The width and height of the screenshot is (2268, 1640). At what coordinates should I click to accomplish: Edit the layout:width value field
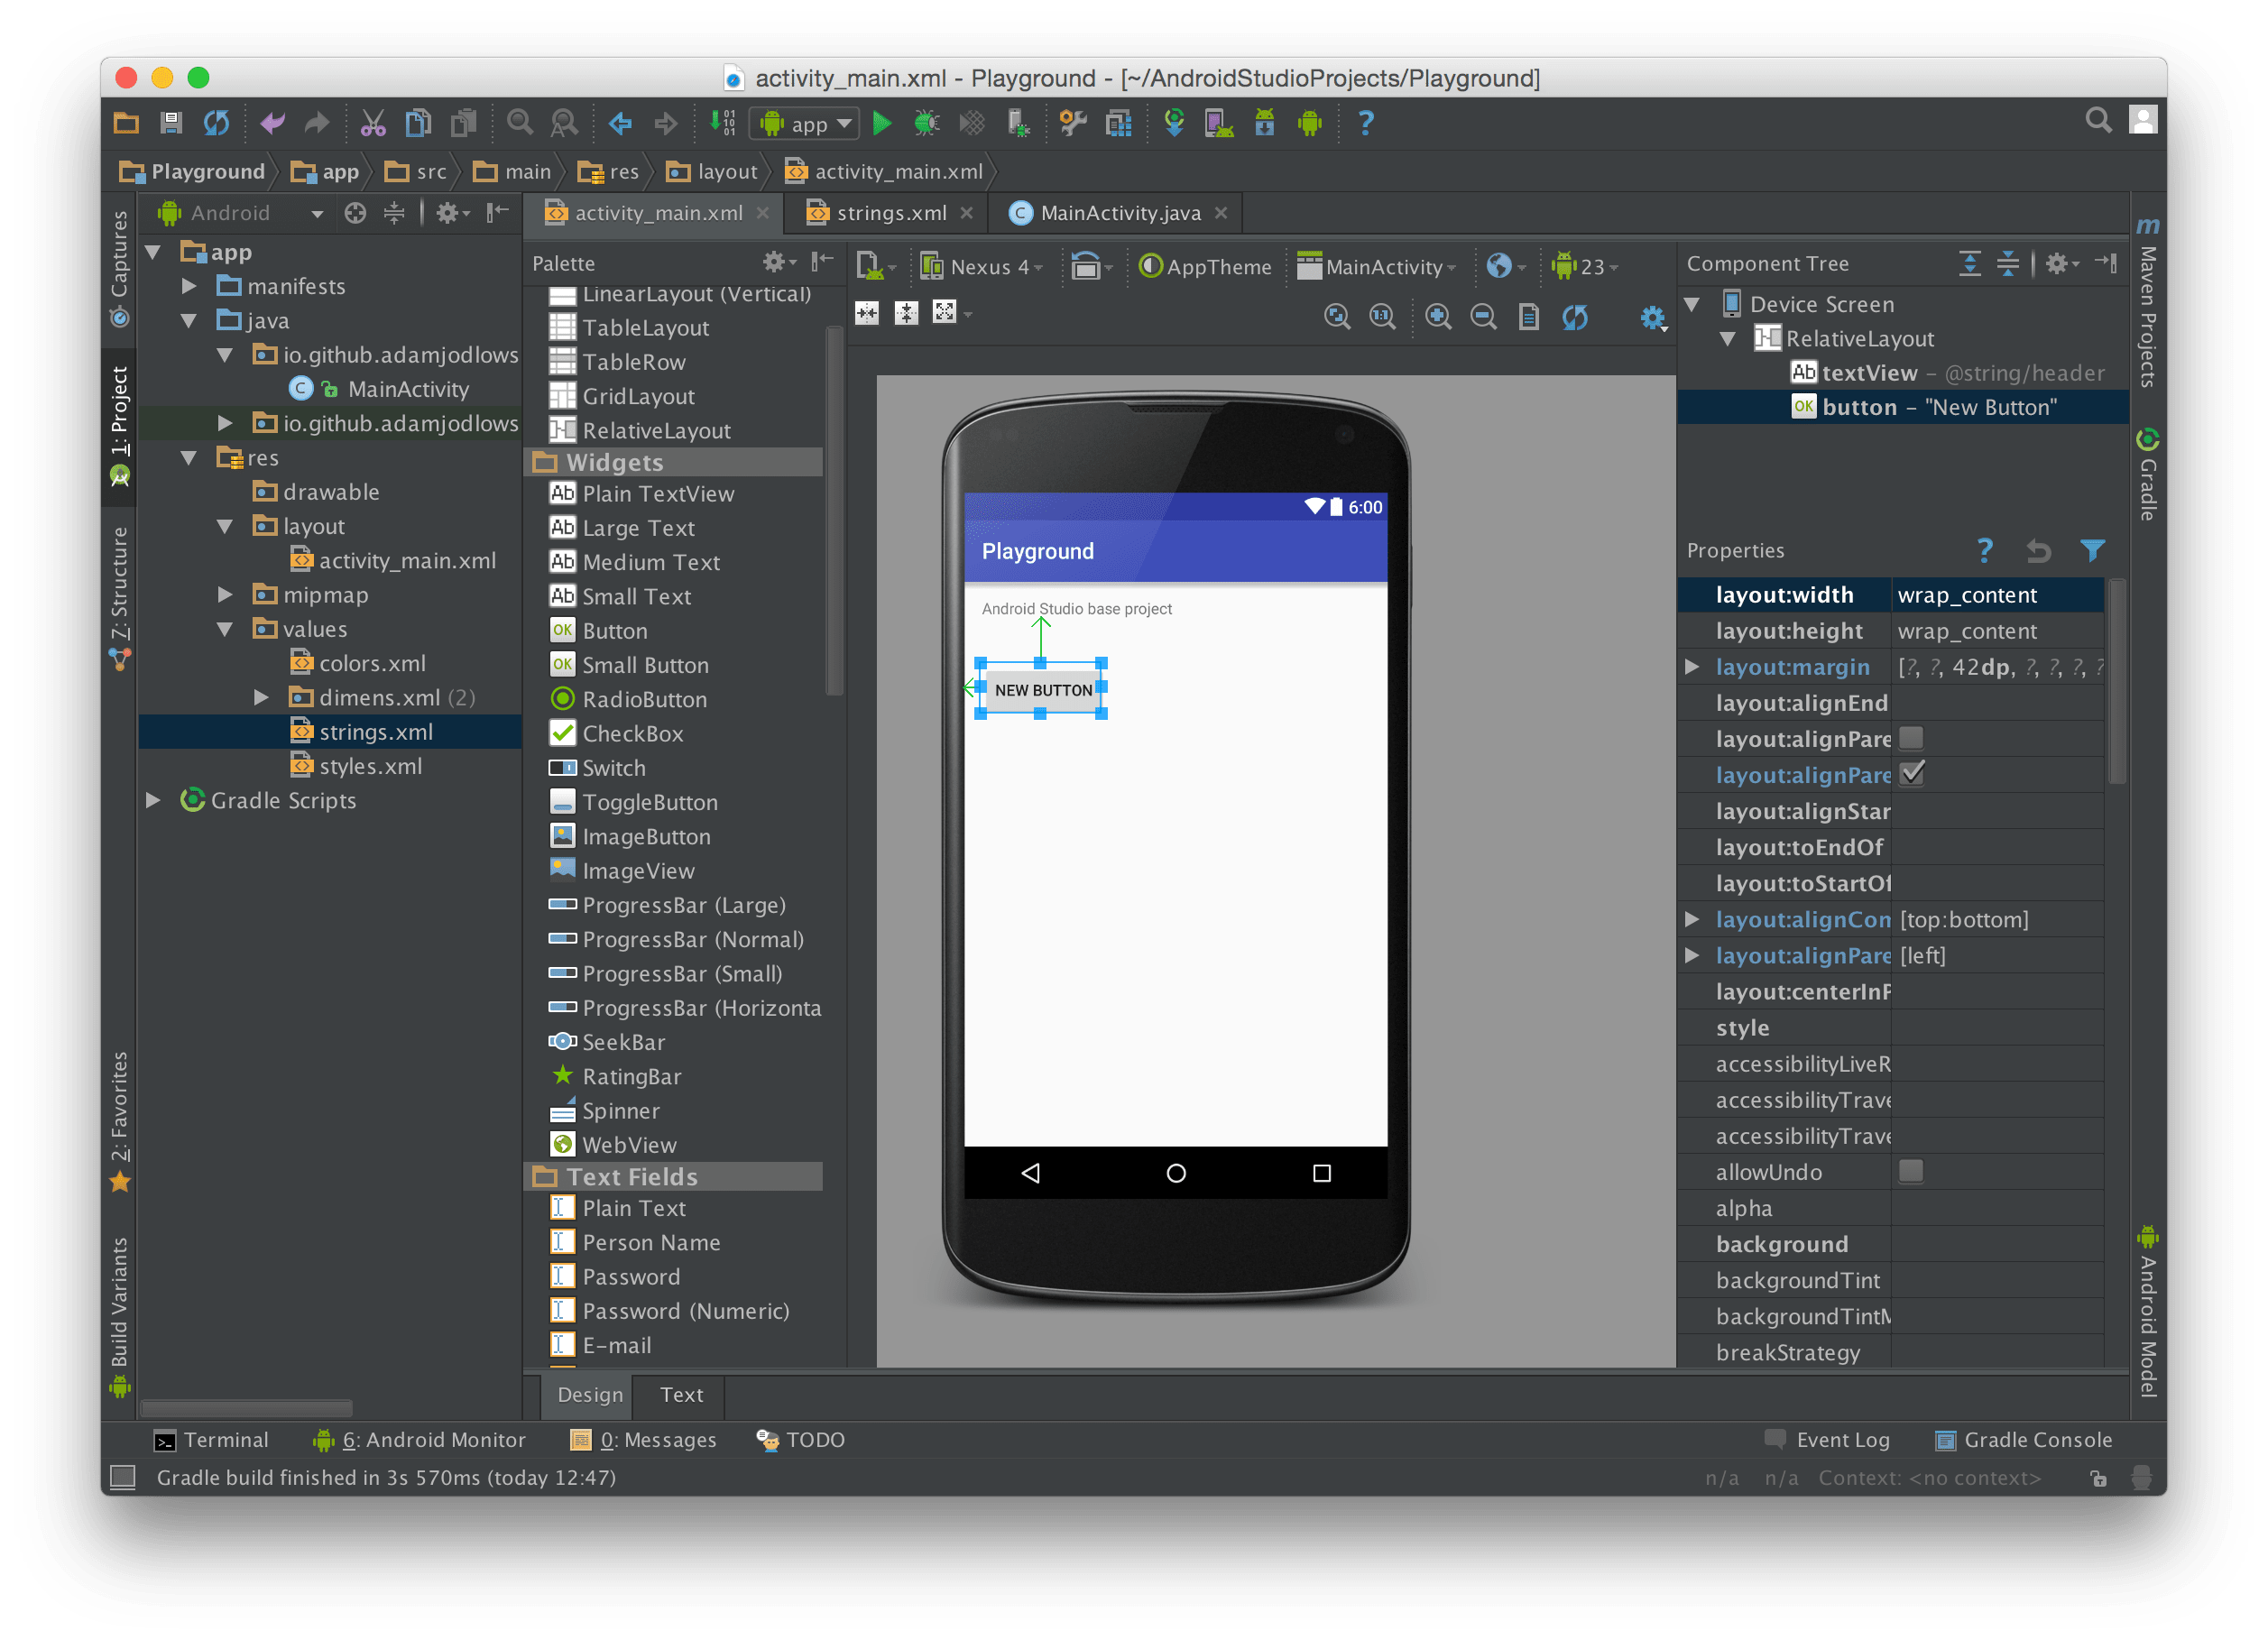(x=1999, y=596)
